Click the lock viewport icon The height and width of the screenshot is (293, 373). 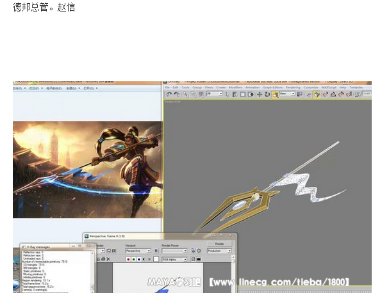point(156,251)
